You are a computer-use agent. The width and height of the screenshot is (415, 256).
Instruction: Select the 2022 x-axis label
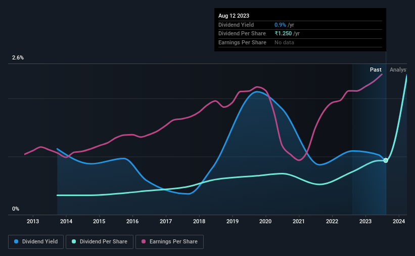click(332, 221)
